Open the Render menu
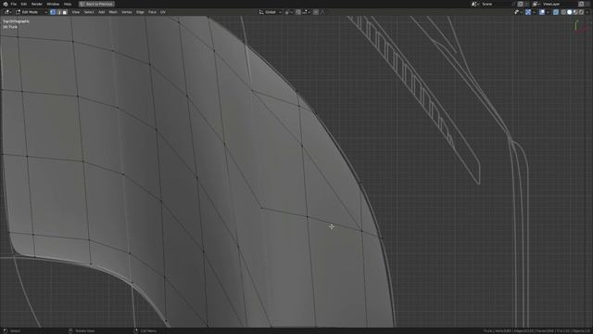This screenshot has width=593, height=334. pos(37,4)
